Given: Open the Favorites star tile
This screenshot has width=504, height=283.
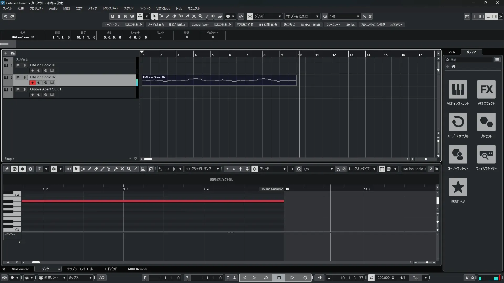Looking at the screenshot, I should (458, 187).
